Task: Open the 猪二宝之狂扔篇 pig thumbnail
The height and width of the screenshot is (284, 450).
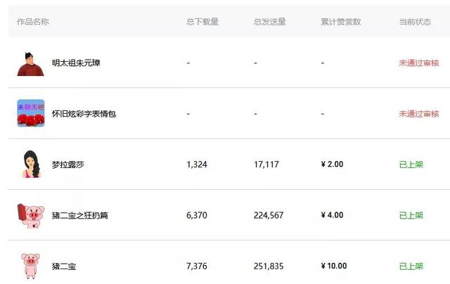Action: pos(31,215)
